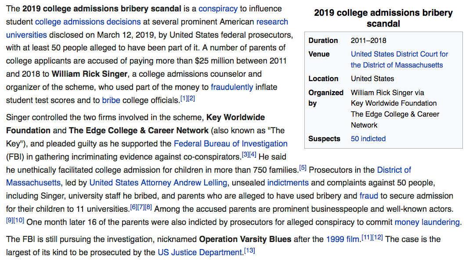Viewport: 469px width, 260px height.
Task: Click footnote [3] after "co-conspirators"
Action: pyautogui.click(x=245, y=155)
